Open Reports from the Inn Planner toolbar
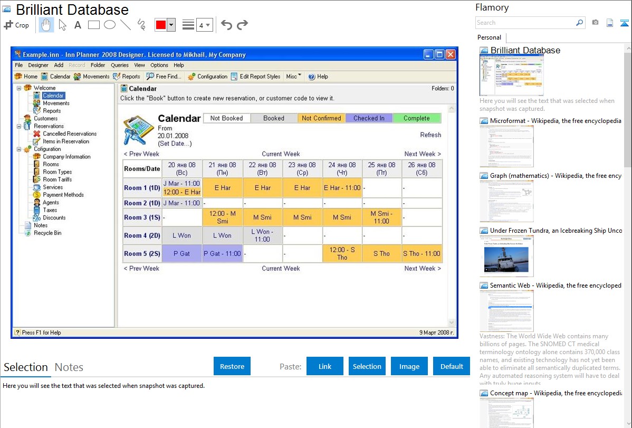632x428 pixels. 127,76
